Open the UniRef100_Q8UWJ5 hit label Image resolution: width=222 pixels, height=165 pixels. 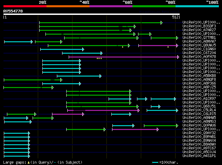[199, 45]
